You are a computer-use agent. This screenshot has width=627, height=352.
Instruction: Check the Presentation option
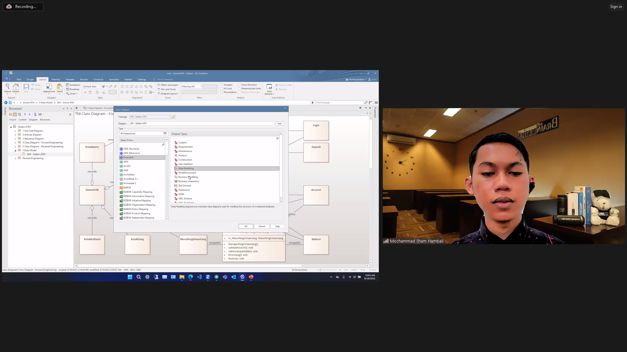pos(222,92)
